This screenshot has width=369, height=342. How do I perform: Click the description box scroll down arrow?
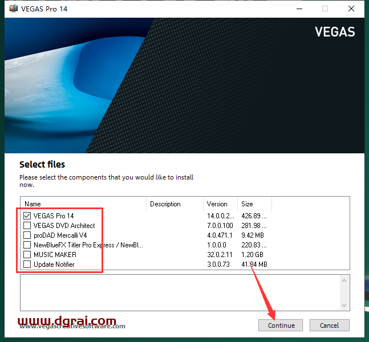pyautogui.click(x=344, y=306)
